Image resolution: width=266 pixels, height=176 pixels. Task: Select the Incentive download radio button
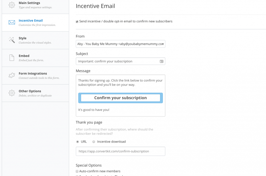click(94, 142)
